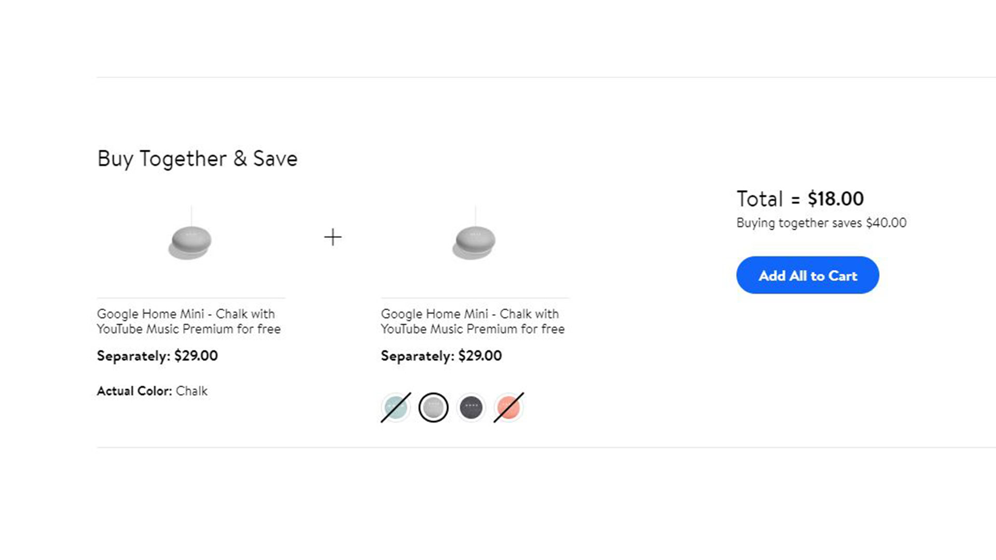Click the divider line below the swatches
Screen dimensions: 996x560
(x=519, y=447)
